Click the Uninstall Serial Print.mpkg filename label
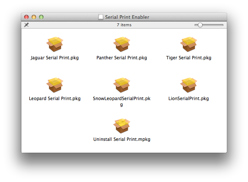 point(122,139)
